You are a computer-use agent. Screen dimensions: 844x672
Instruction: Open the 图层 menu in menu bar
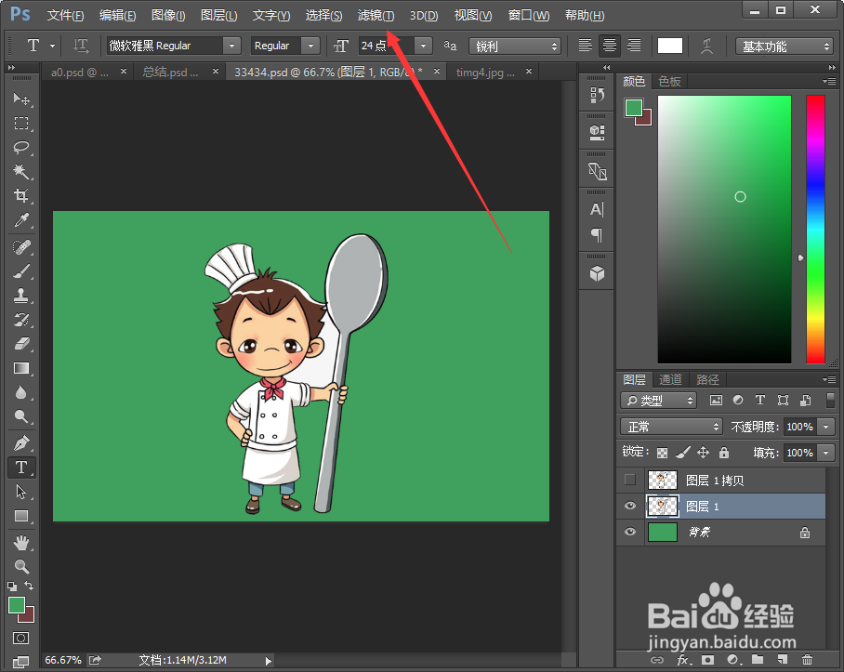[x=218, y=16]
